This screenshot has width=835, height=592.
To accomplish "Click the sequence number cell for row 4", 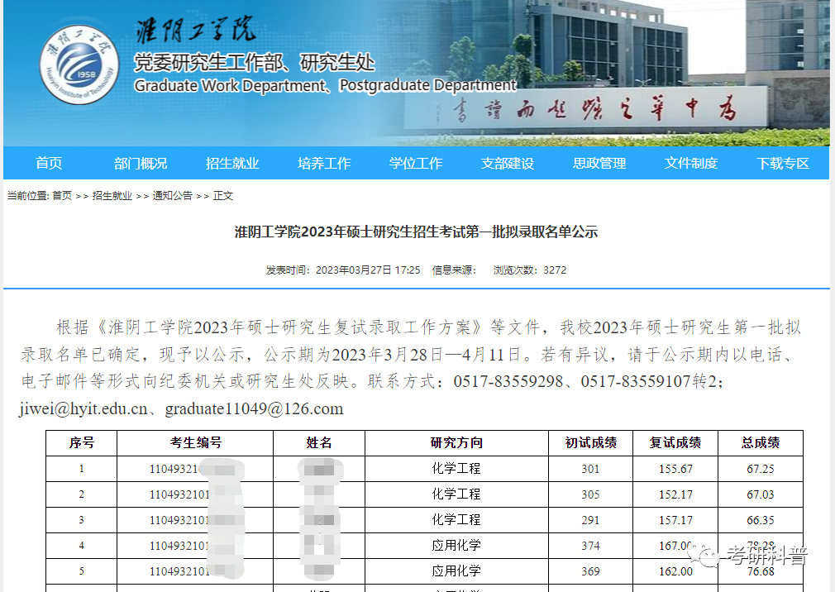I will click(x=82, y=546).
